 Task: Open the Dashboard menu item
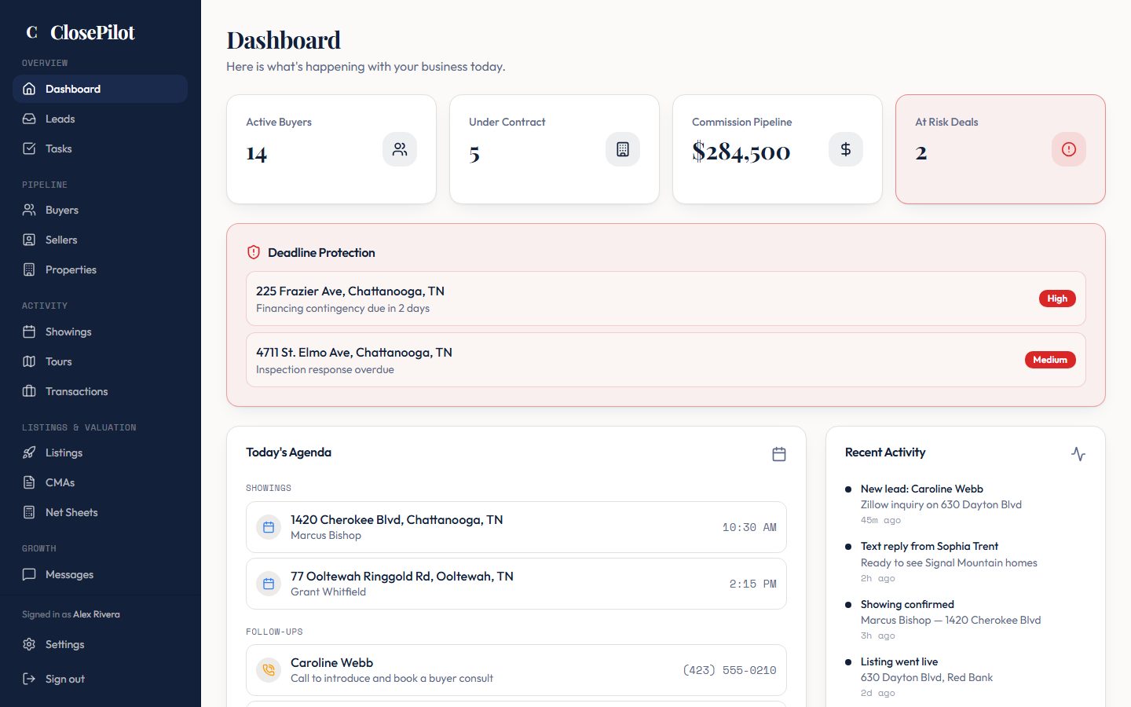click(x=100, y=89)
